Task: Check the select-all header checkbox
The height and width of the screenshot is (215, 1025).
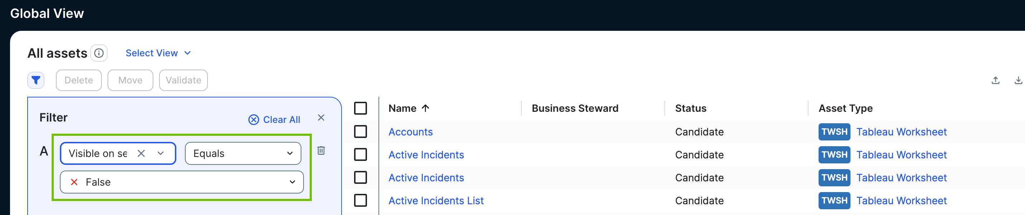Action: tap(360, 108)
